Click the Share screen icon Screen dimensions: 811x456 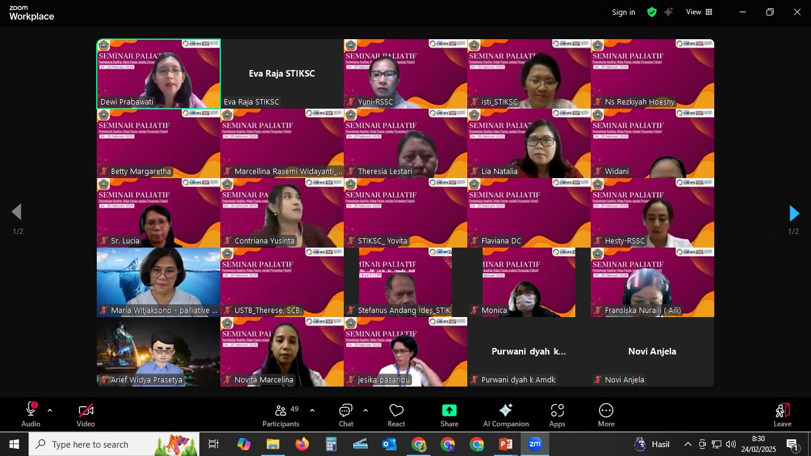tap(449, 415)
